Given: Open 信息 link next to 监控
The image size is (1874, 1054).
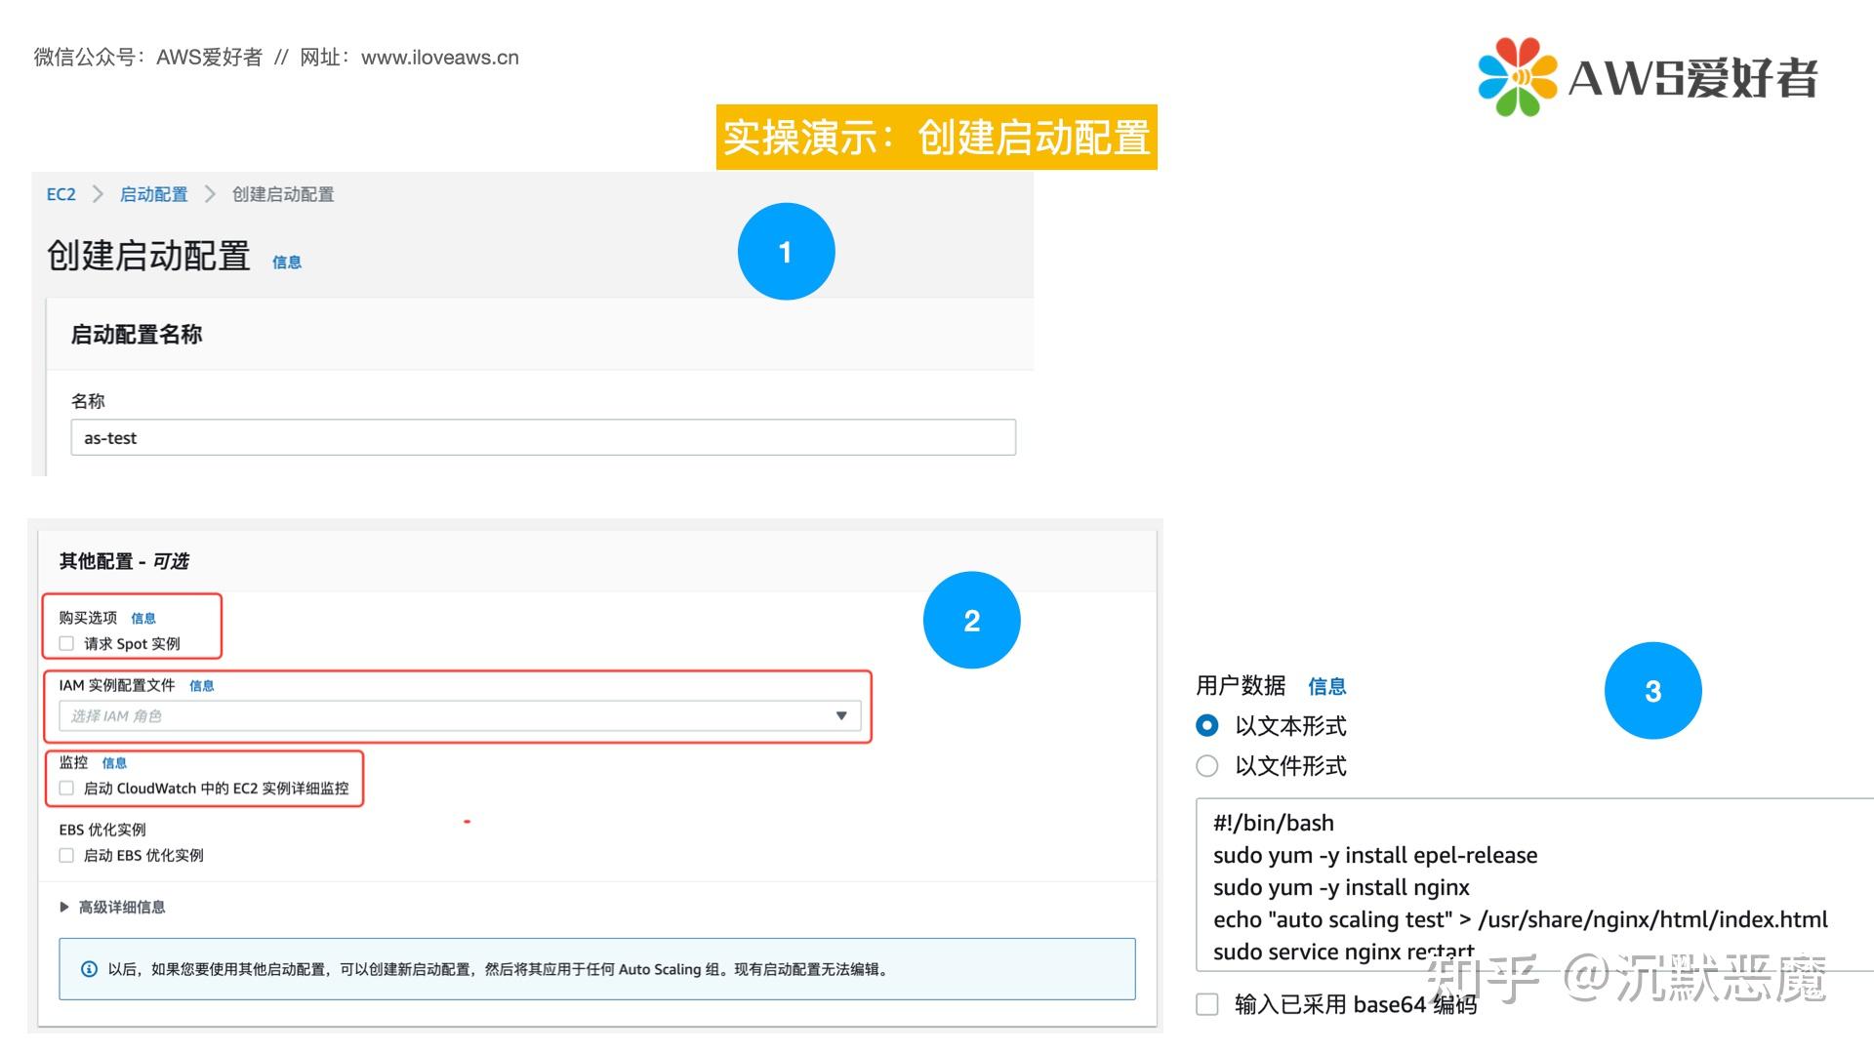Looking at the screenshot, I should [114, 762].
